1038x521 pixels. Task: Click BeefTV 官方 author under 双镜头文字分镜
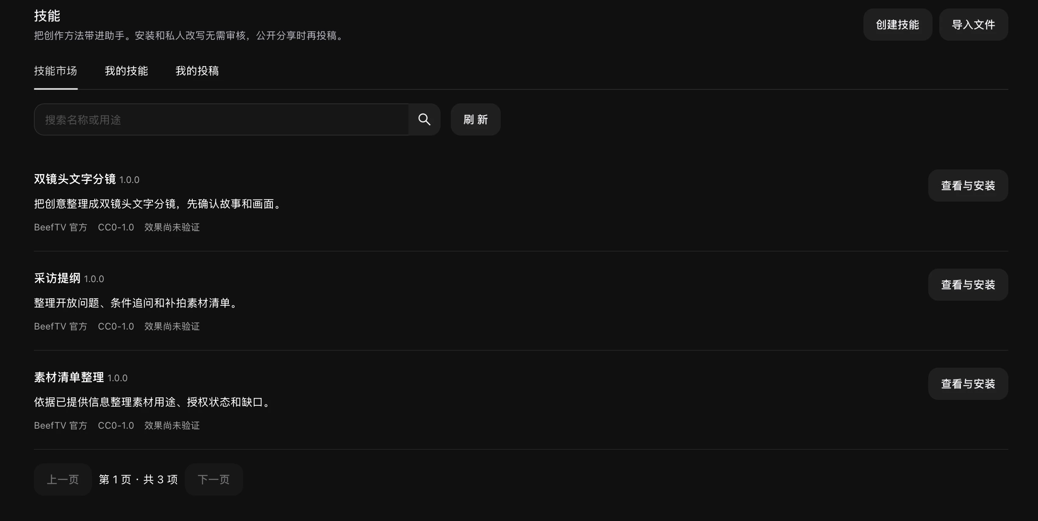click(61, 227)
